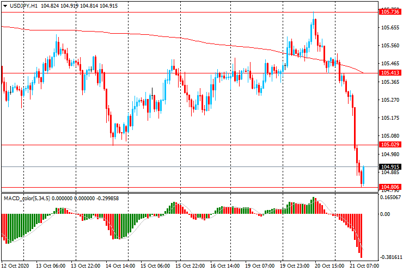Click the last blue candle at 104.915
Image resolution: width=403 pixels, height=272 pixels.
click(x=363, y=176)
